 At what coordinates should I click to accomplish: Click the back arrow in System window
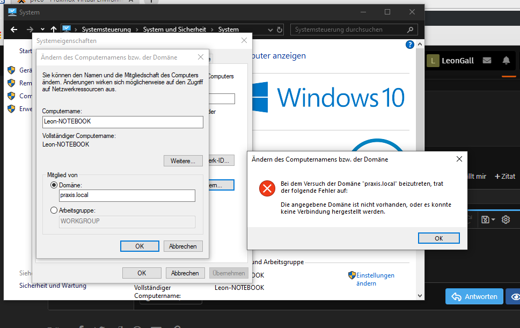(14, 30)
